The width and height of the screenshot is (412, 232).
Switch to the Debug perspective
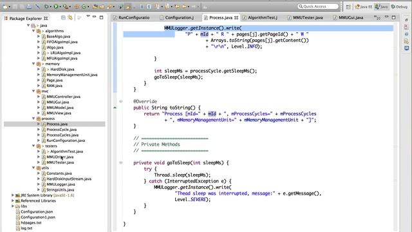[x=399, y=7]
